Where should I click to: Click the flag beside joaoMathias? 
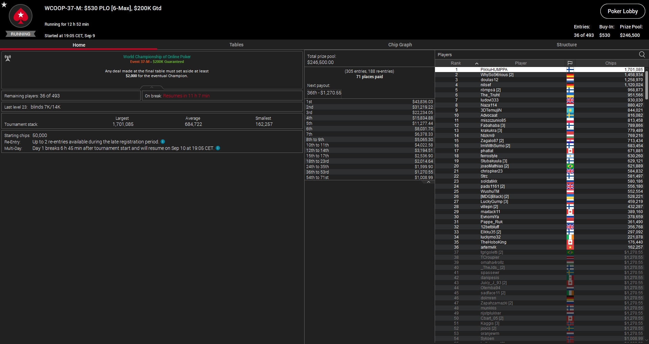570,166
